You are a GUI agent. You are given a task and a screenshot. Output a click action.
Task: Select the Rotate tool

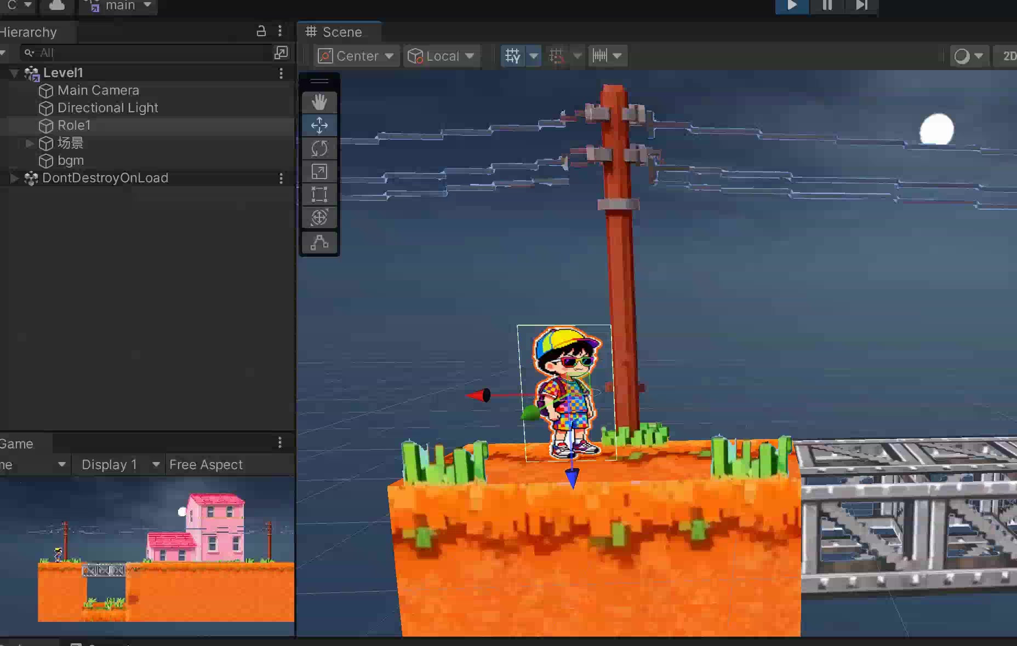319,148
